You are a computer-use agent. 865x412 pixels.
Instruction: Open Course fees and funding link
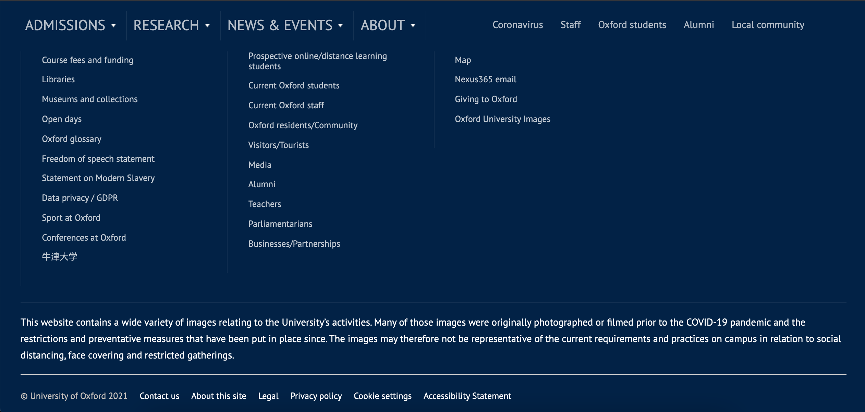[x=87, y=60]
